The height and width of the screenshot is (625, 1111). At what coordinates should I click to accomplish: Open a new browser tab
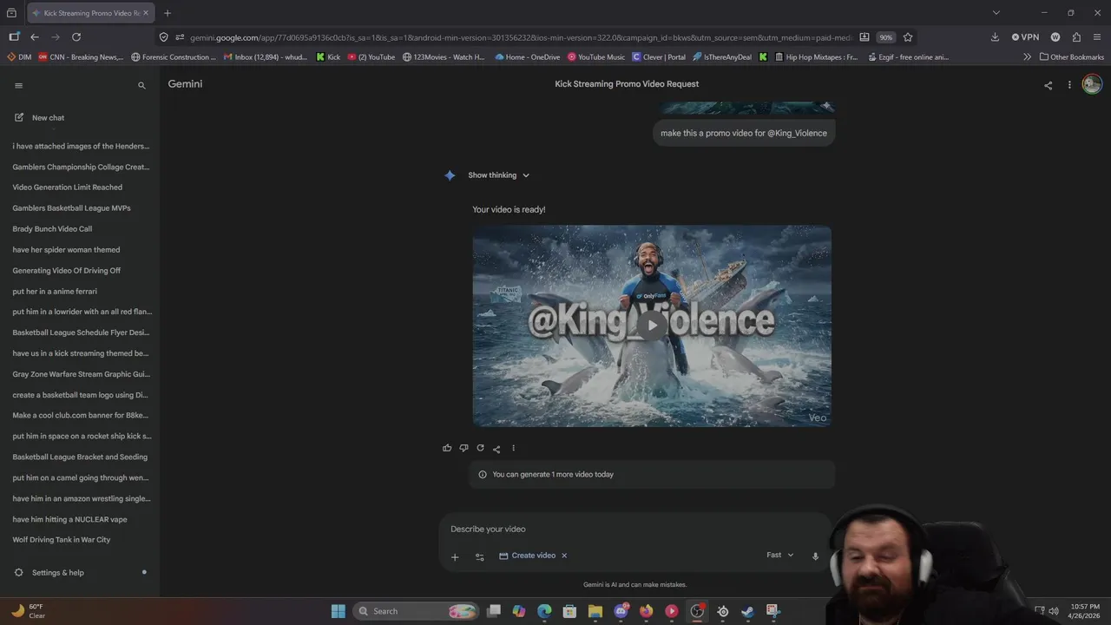pos(168,13)
